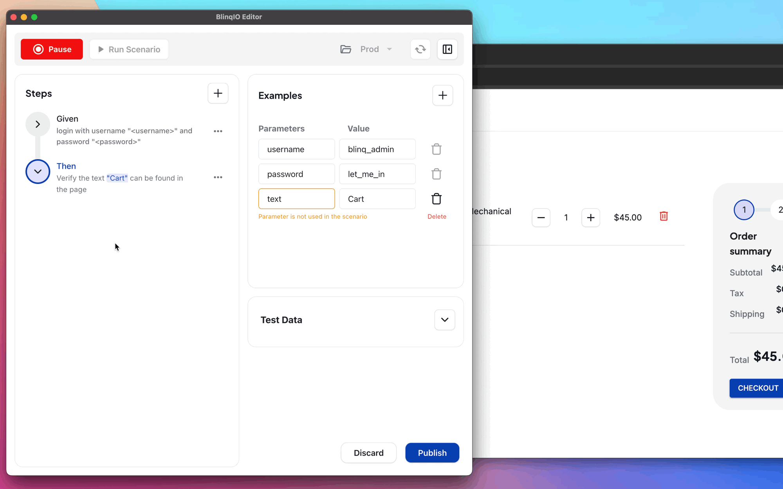This screenshot has width=783, height=489.
Task: Click the Given step ellipsis menu
Action: 218,130
